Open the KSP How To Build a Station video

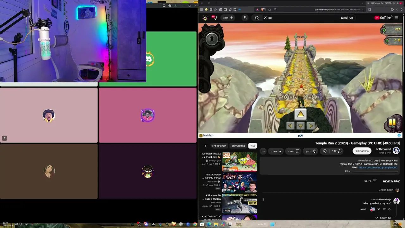tap(240, 203)
